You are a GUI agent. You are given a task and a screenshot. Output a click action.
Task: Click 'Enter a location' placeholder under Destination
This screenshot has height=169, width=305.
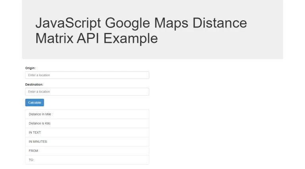(39, 92)
